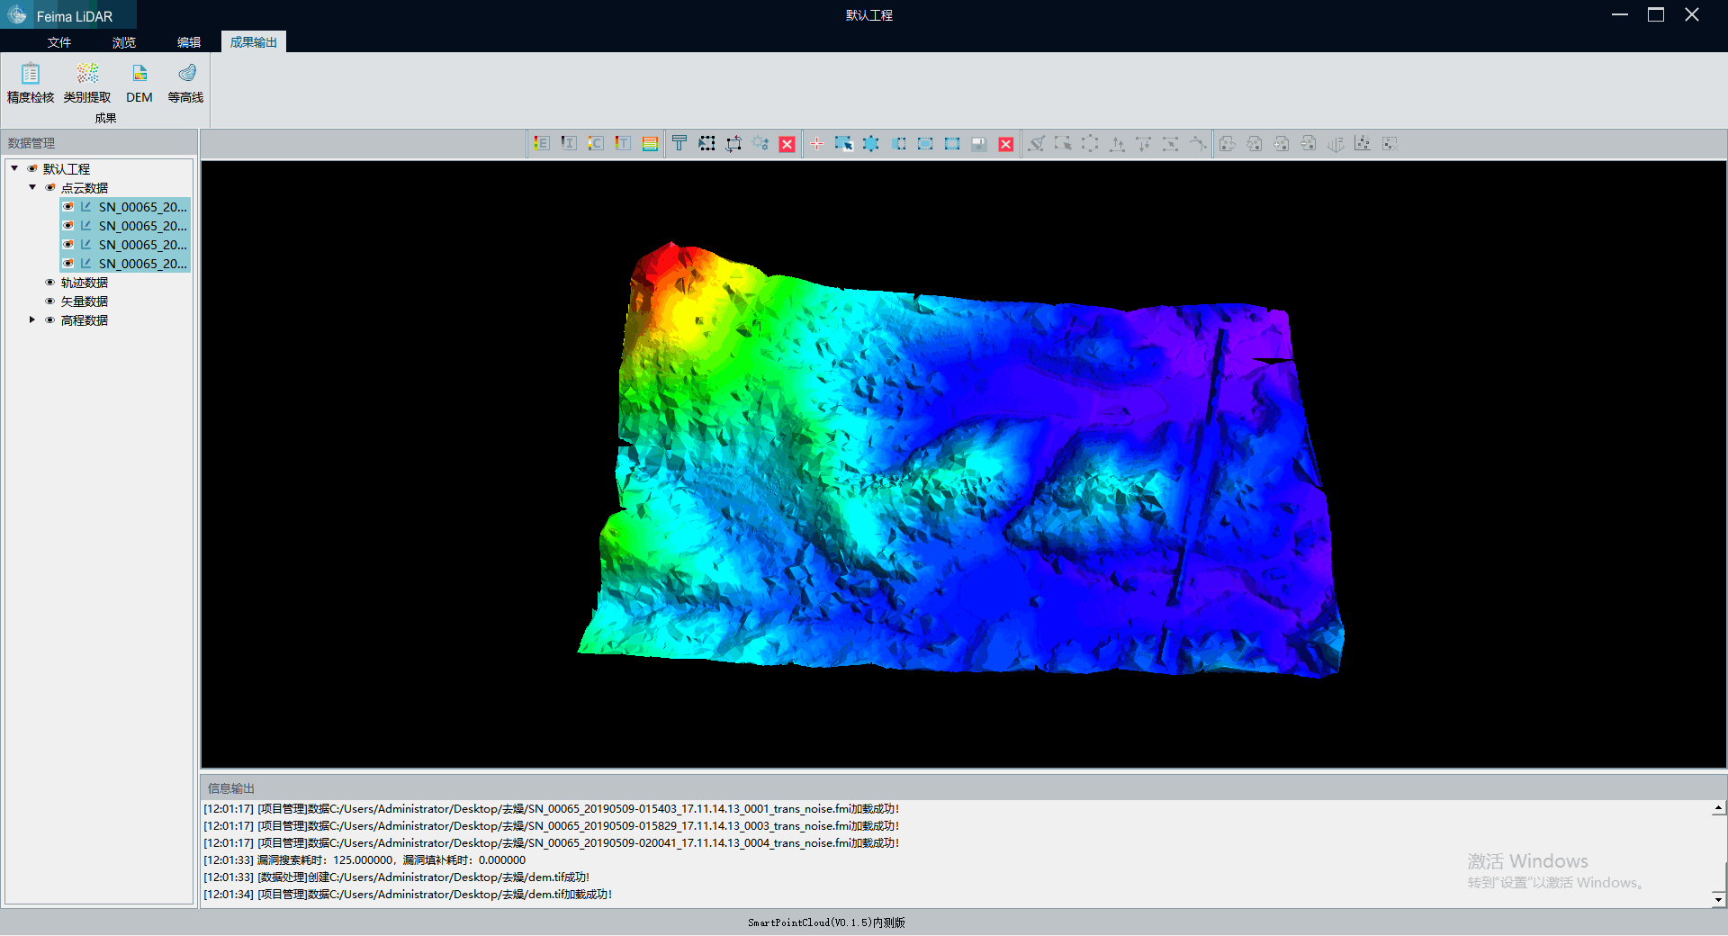This screenshot has height=936, width=1728.
Task: Click the grey dashed box of points with X
Action: point(1390,143)
